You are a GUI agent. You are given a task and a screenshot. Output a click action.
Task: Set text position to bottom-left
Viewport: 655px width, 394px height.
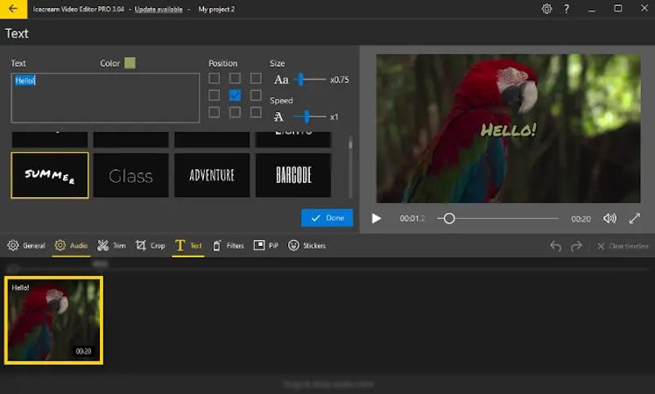(215, 112)
